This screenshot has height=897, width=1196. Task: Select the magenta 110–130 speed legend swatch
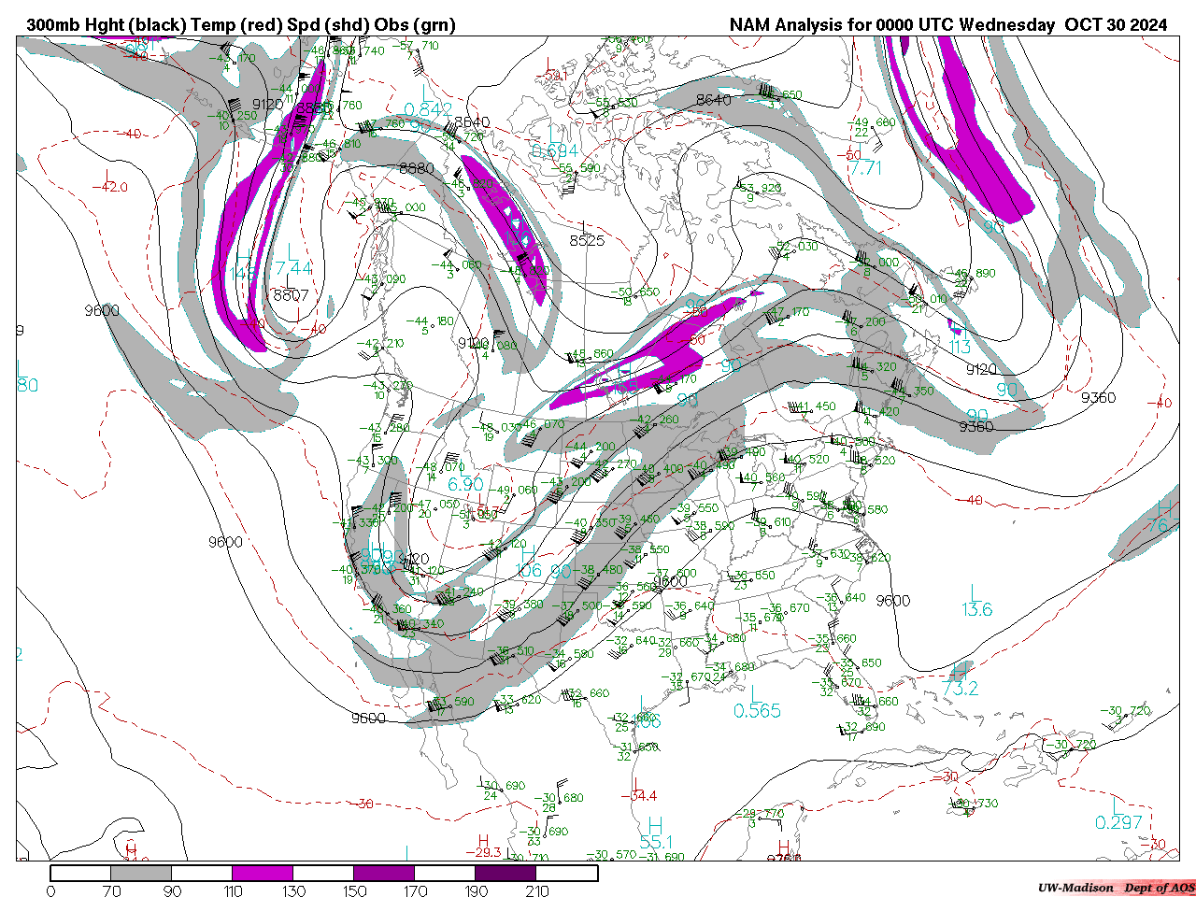pyautogui.click(x=263, y=873)
